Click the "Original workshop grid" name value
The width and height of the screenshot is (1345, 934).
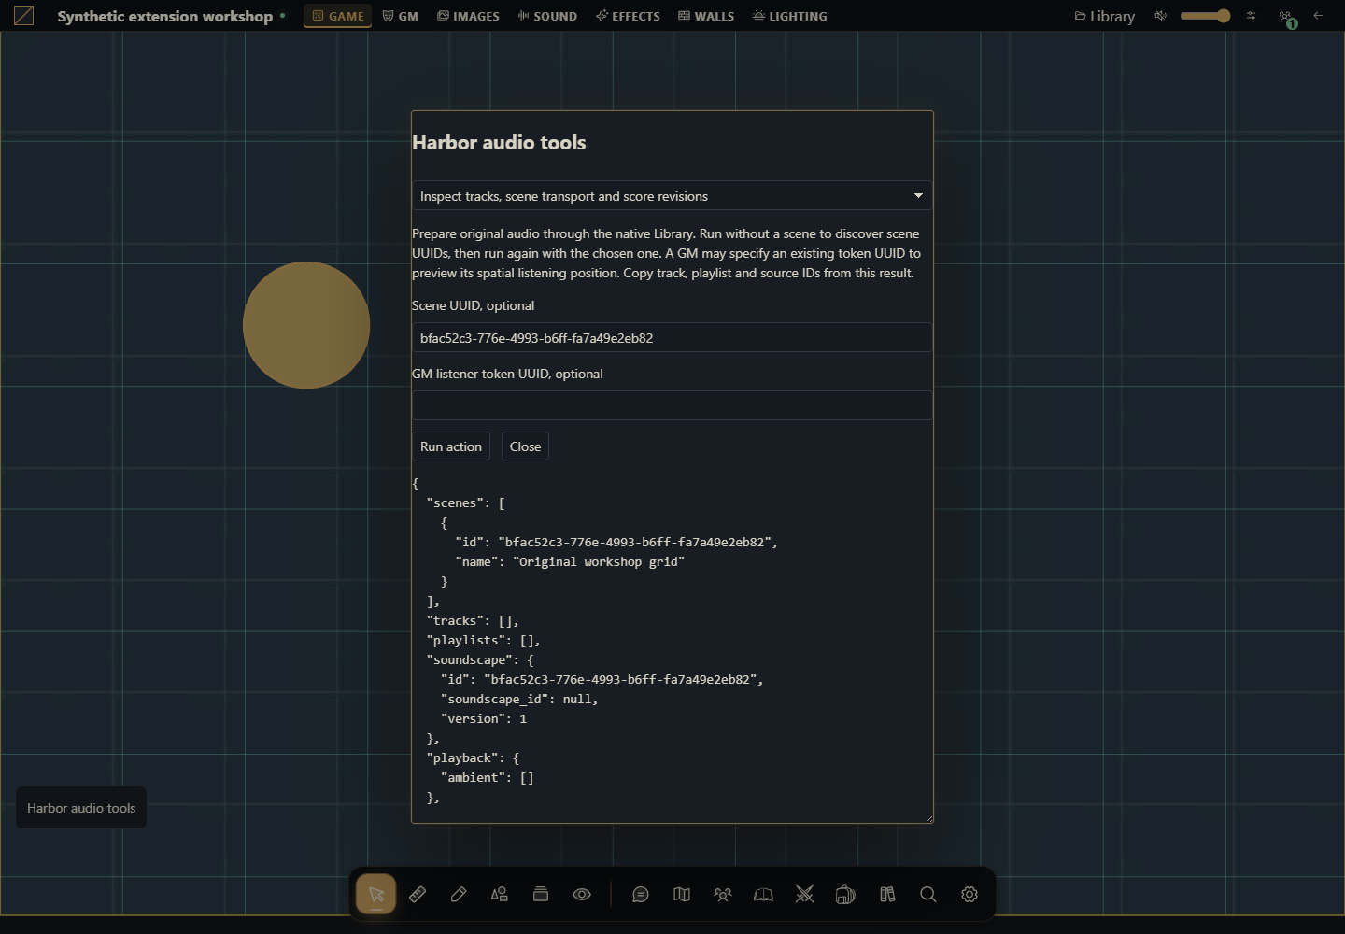coord(599,561)
